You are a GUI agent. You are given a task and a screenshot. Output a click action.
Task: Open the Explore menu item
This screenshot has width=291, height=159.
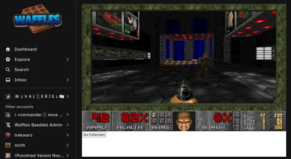tap(22, 60)
